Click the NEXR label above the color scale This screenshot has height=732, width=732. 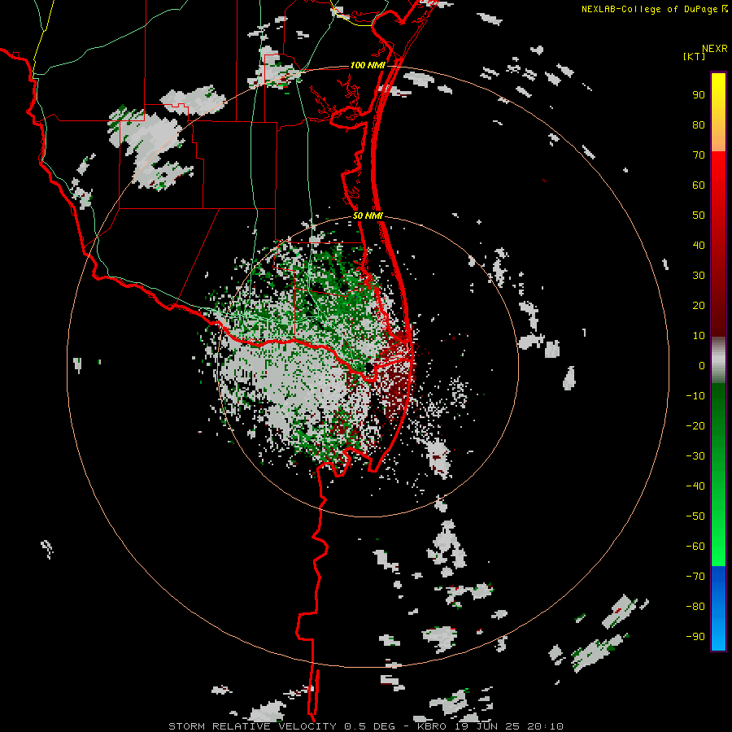pyautogui.click(x=714, y=49)
